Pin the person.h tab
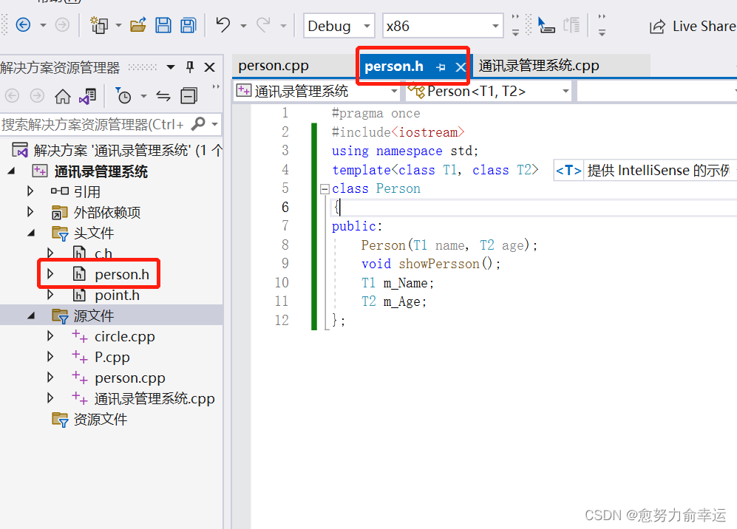Screen dimensions: 737x529 point(441,67)
